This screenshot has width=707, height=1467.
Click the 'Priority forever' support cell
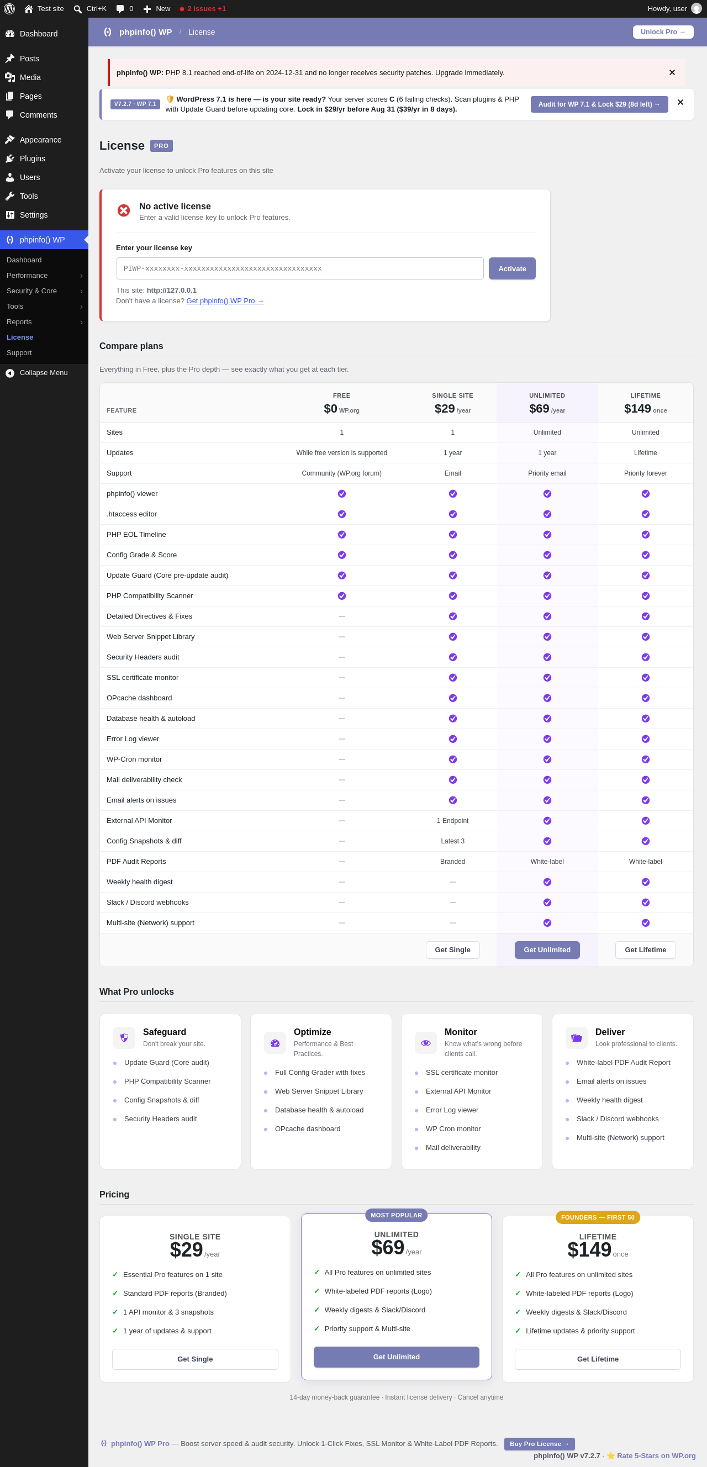tap(646, 473)
